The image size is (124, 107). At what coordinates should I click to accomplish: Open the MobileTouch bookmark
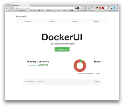(49, 11)
